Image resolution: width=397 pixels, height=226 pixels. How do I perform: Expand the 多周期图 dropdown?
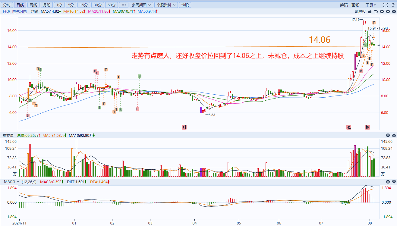coord(141,5)
